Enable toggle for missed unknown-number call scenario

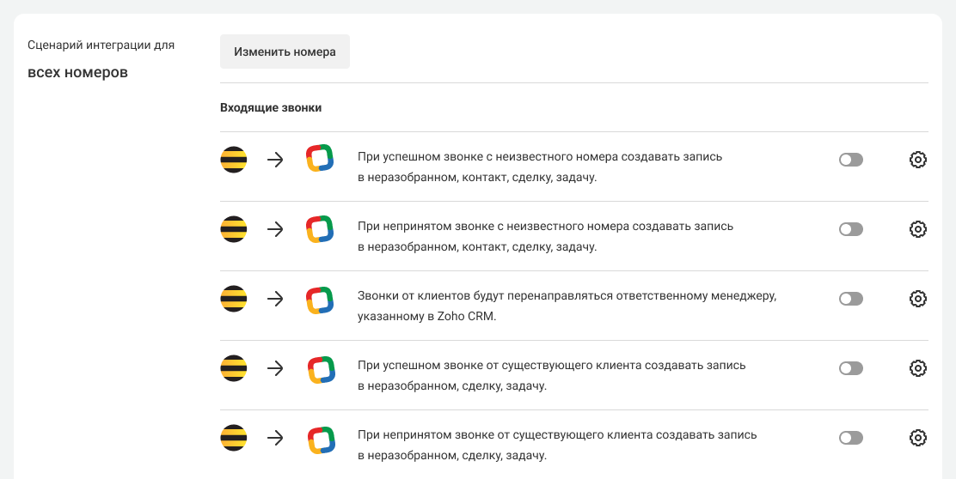click(850, 229)
